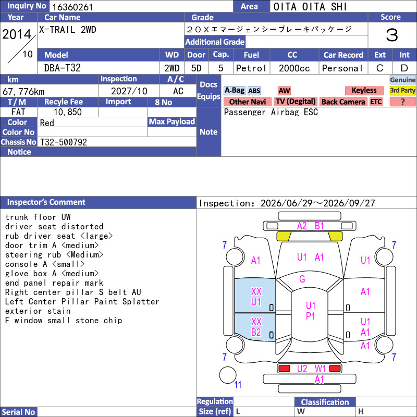Click the A/C value AC

pyautogui.click(x=178, y=91)
